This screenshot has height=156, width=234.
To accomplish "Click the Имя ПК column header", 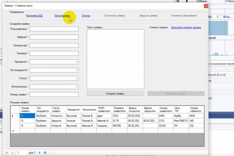I will [181, 110].
